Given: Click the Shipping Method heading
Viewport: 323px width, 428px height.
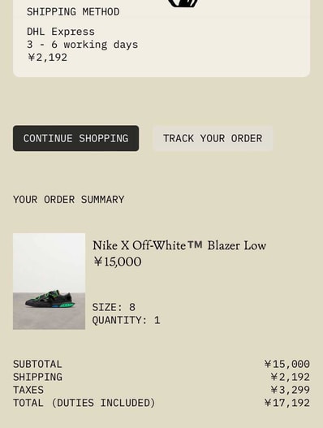Looking at the screenshot, I should pyautogui.click(x=73, y=11).
